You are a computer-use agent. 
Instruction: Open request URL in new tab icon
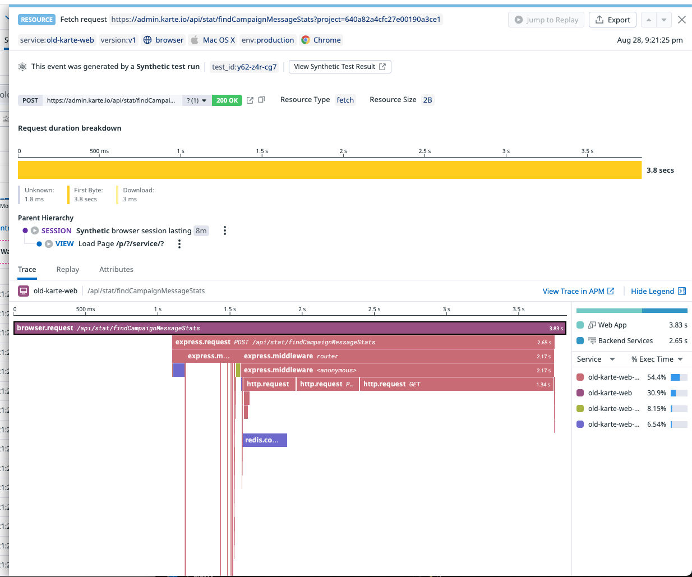coord(250,100)
